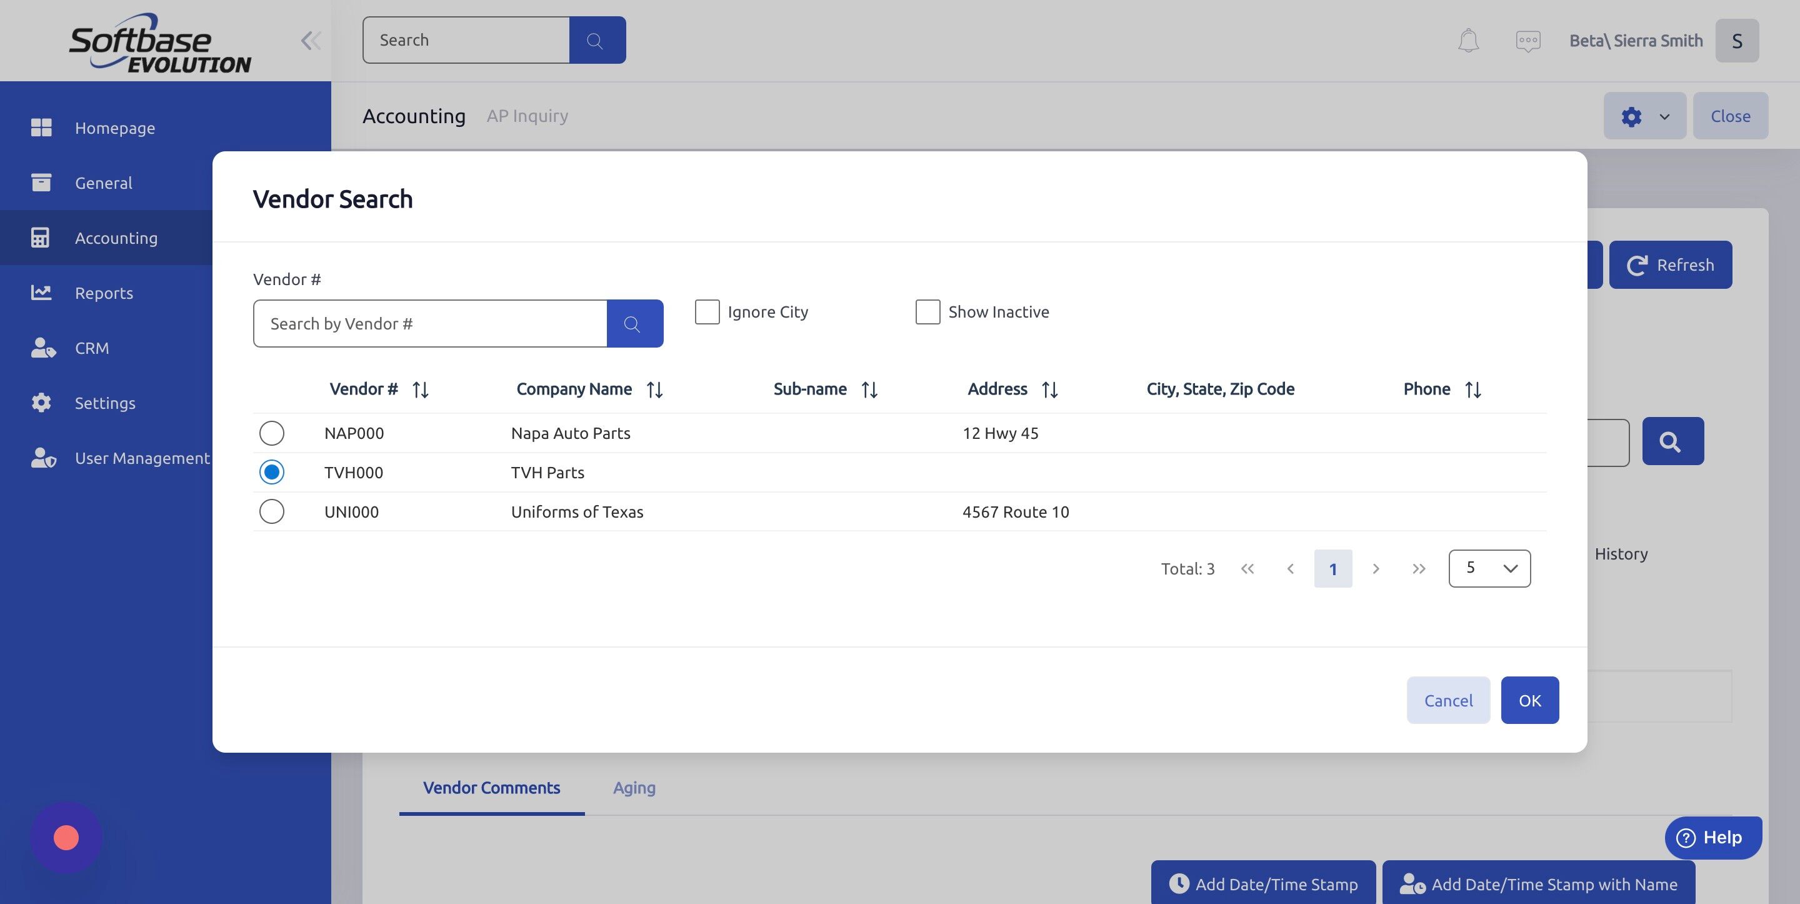
Task: Select the NAP000 Napa Auto Parts radio button
Action: tap(272, 433)
